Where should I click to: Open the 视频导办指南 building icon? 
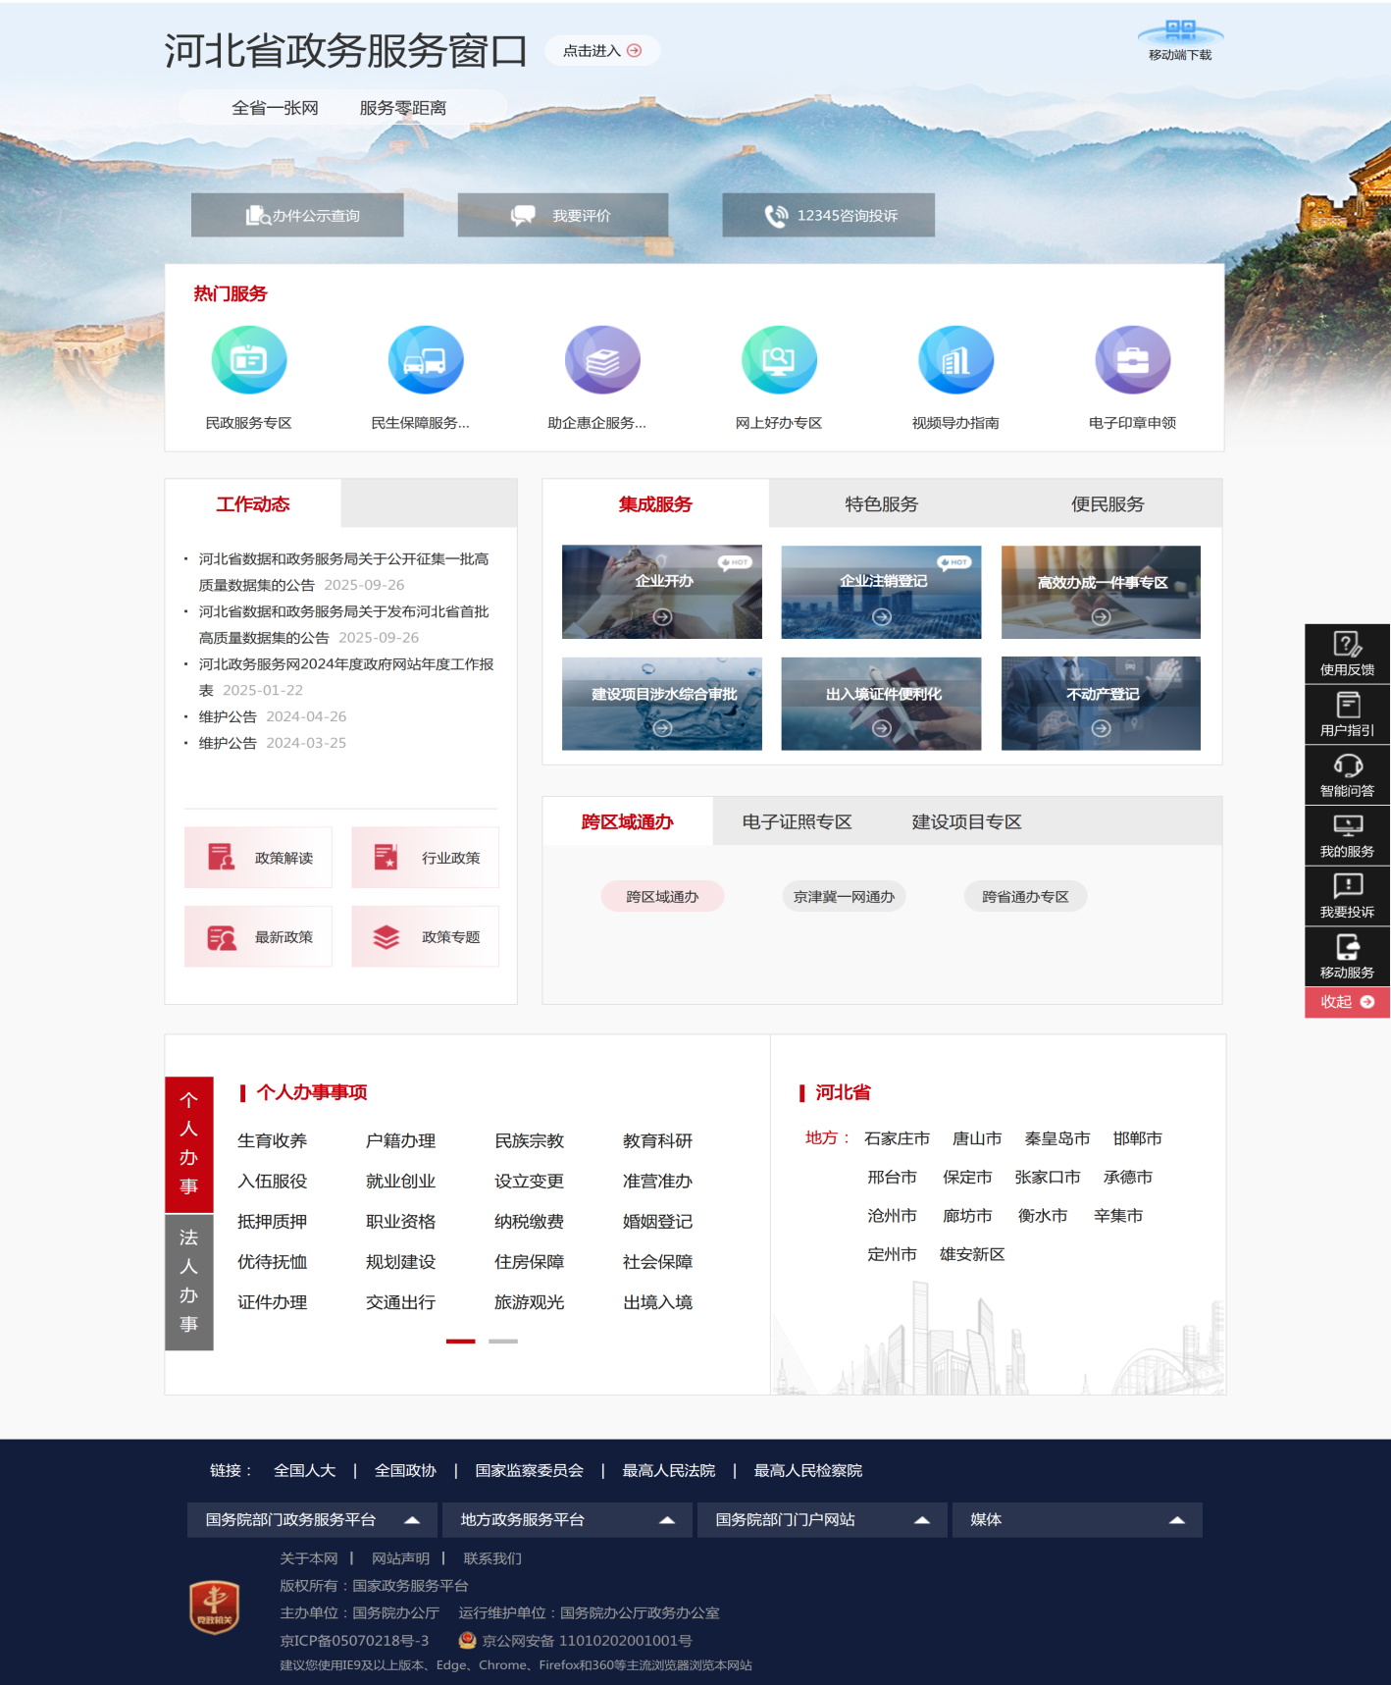click(x=955, y=360)
